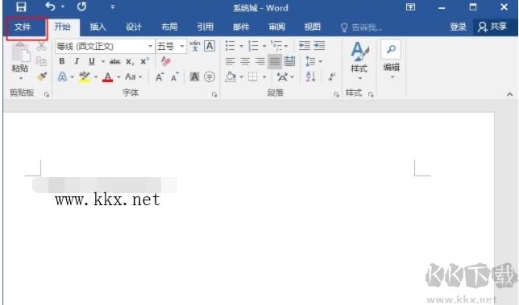Click the Change Case Aa button

[131, 77]
